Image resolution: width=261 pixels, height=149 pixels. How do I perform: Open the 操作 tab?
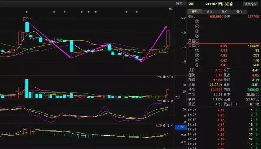[x=239, y=12]
